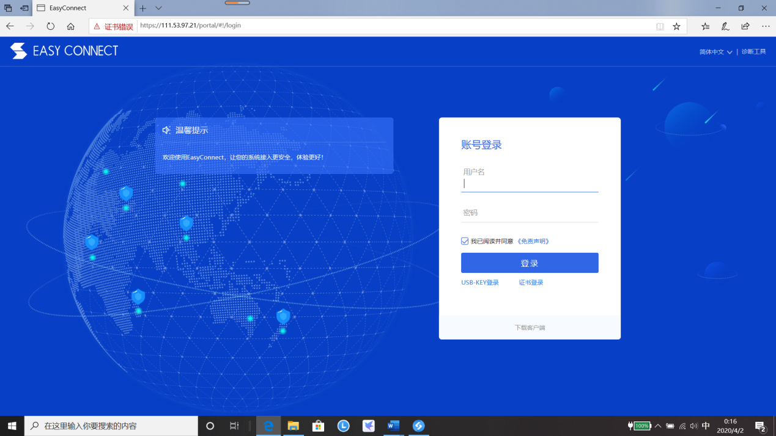Image resolution: width=776 pixels, height=436 pixels.
Task: Uncheck the 我已阅读并同意 checkbox
Action: point(465,241)
